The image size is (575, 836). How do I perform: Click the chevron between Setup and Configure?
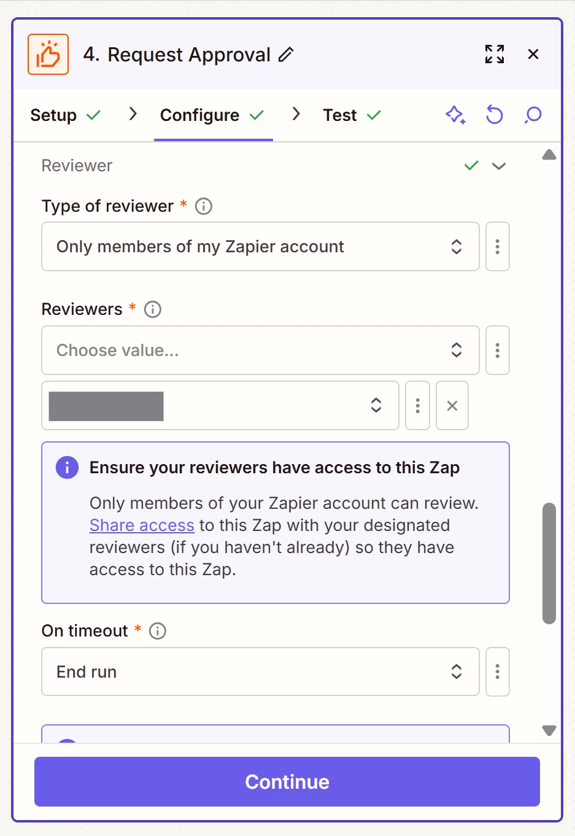coord(133,114)
